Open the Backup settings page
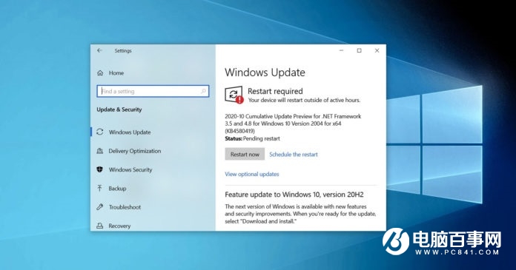 point(117,189)
